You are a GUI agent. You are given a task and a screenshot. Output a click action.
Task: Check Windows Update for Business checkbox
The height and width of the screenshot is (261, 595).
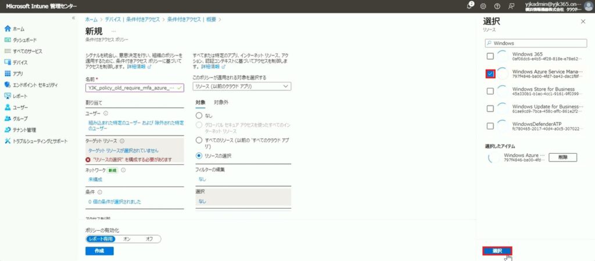[x=490, y=108]
